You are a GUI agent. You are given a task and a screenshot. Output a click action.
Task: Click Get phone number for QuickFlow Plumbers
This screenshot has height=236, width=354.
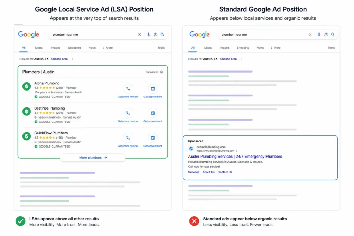tap(128, 146)
